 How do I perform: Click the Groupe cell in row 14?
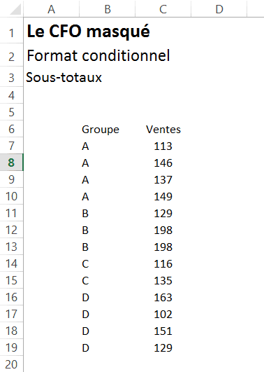point(108,263)
